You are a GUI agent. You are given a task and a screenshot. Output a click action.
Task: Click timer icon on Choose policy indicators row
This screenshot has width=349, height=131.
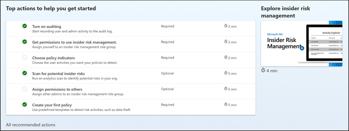coord(226,58)
